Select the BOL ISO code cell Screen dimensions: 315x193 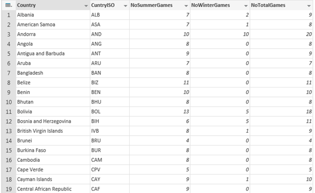pyautogui.click(x=110, y=112)
